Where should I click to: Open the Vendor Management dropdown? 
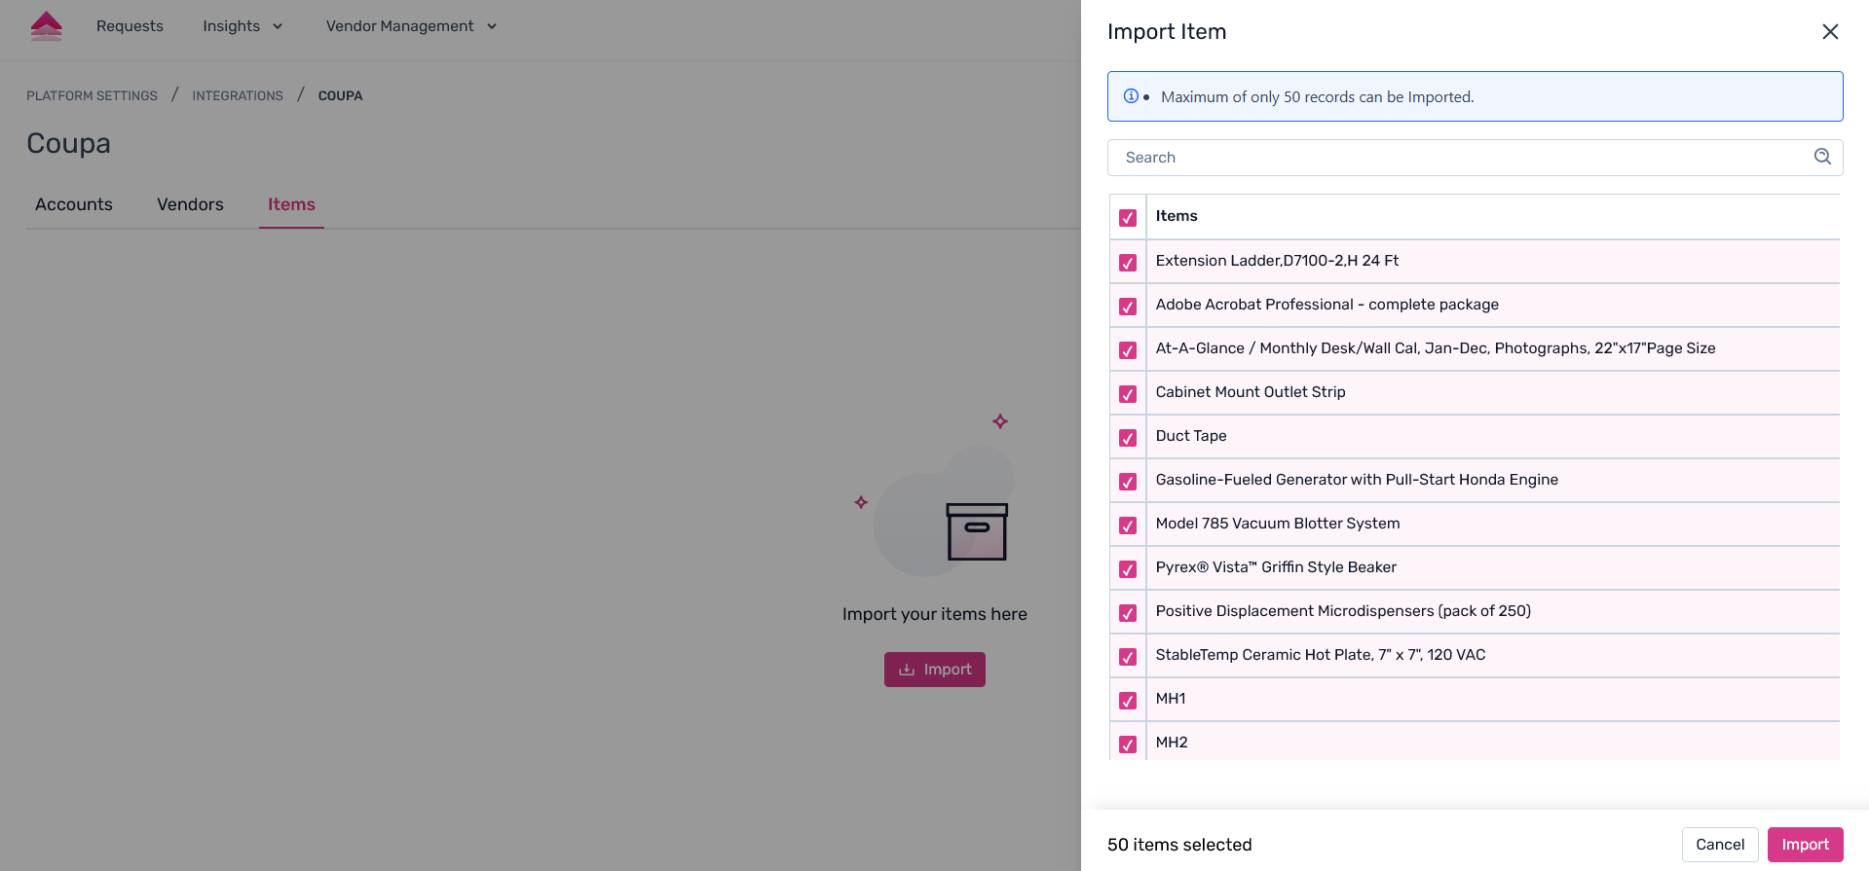(411, 26)
